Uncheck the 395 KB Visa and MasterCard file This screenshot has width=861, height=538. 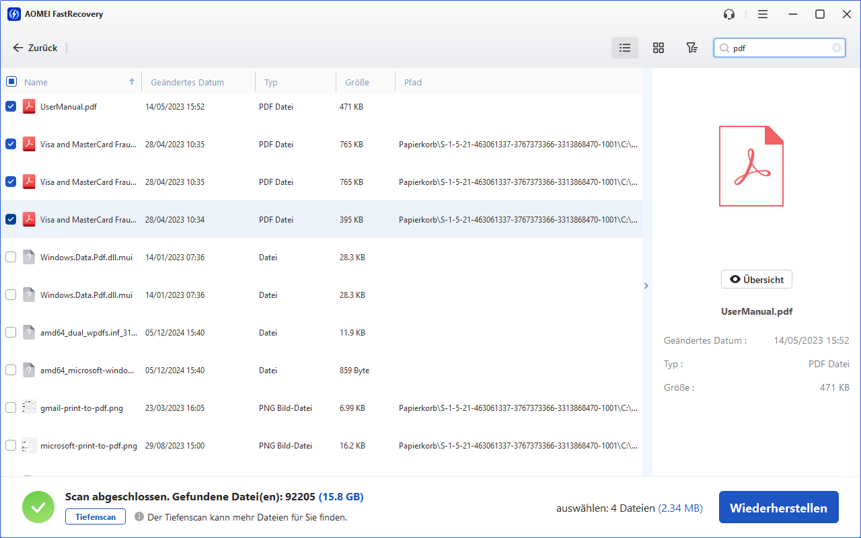click(x=11, y=219)
